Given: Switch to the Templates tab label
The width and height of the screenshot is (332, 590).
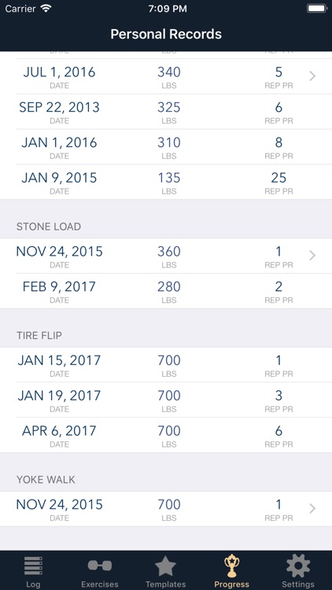Looking at the screenshot, I should (x=166, y=584).
